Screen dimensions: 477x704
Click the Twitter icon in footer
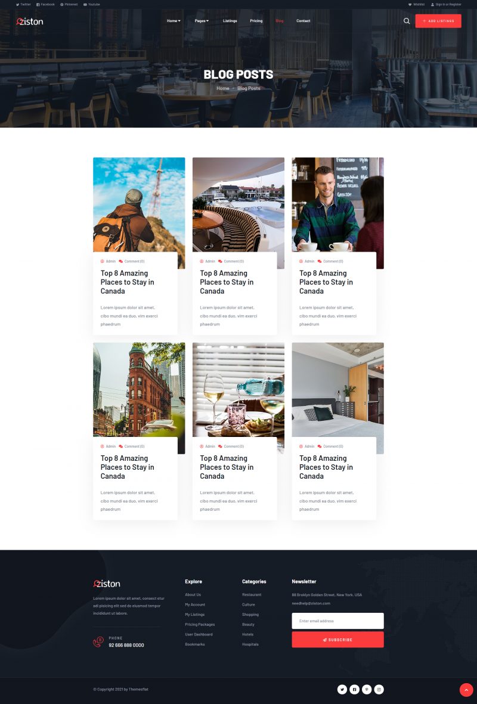coord(342,690)
